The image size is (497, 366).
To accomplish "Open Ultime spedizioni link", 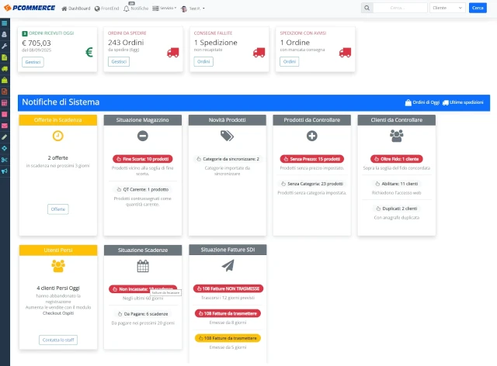I will (x=463, y=102).
